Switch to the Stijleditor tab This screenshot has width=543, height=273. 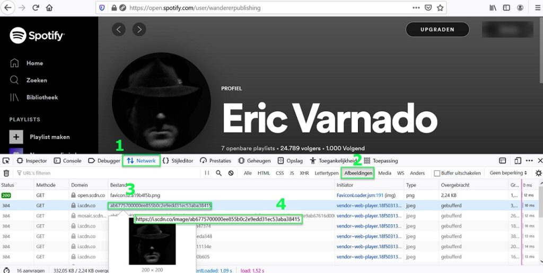tap(178, 161)
